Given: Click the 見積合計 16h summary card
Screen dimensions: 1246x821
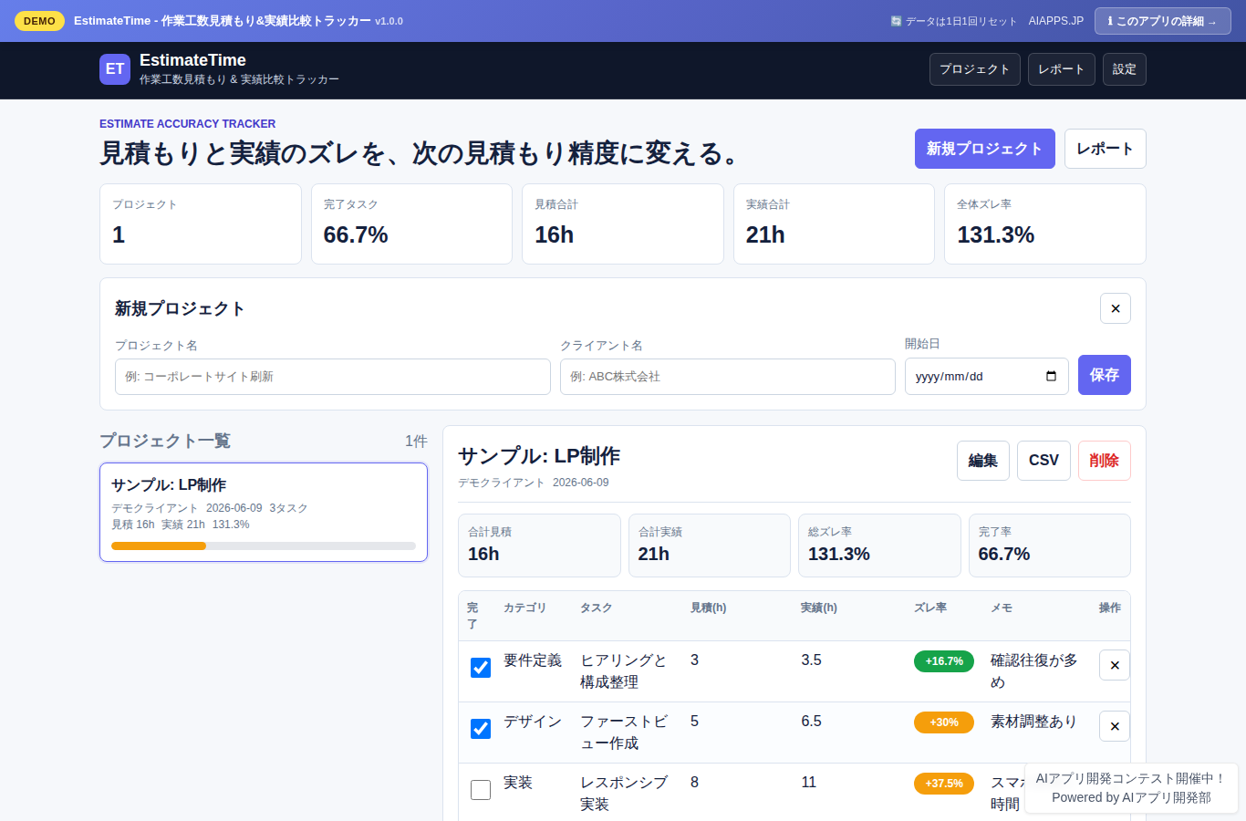Looking at the screenshot, I should tap(623, 224).
